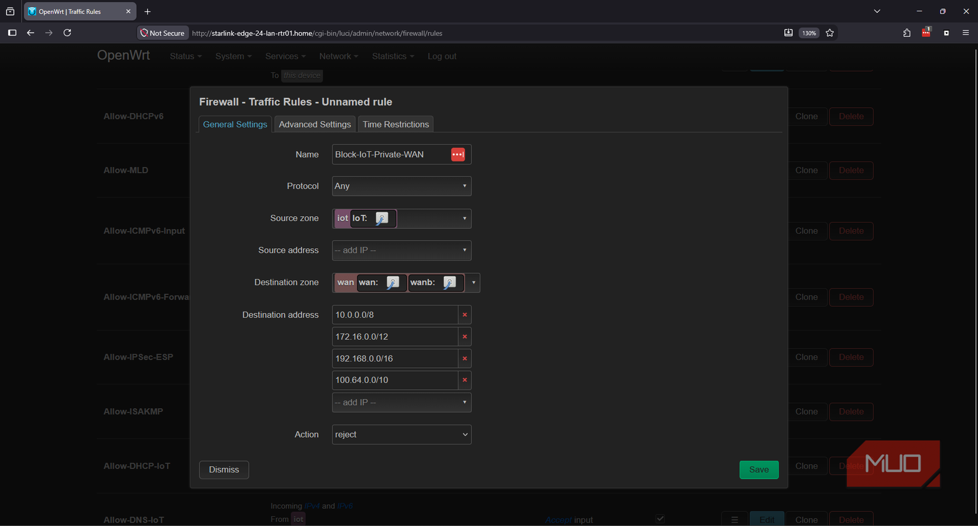Delete the Allow-IPSec-ESP rule

click(x=851, y=357)
